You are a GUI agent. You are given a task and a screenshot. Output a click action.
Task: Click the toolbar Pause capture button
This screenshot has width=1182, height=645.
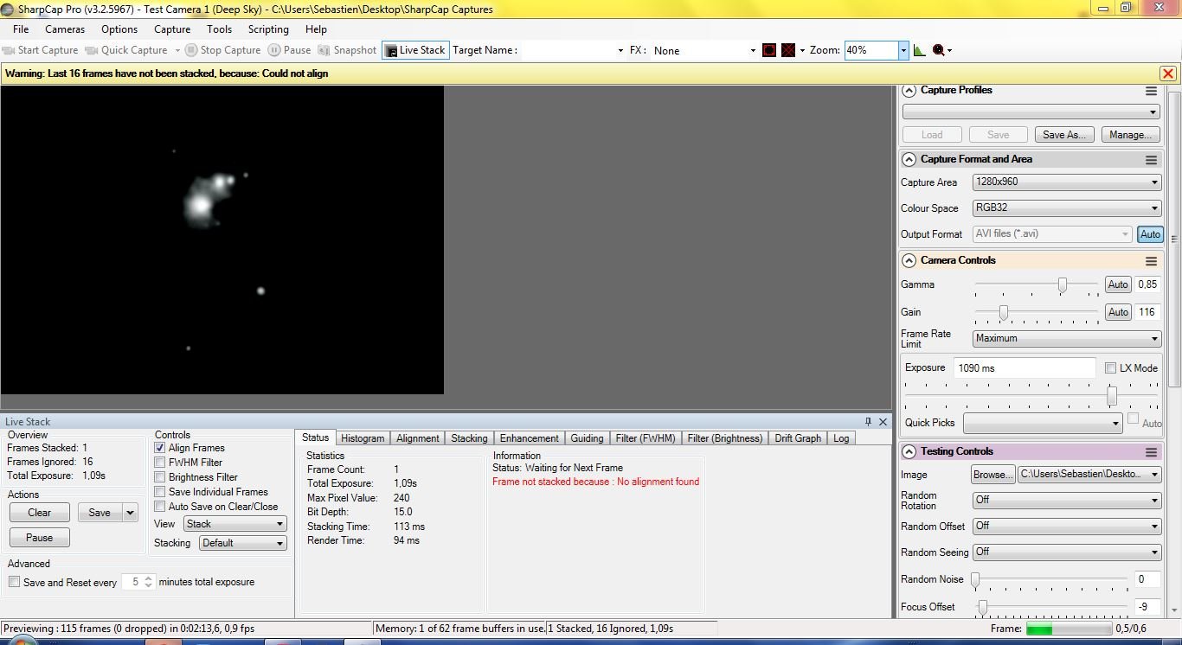[x=289, y=50]
